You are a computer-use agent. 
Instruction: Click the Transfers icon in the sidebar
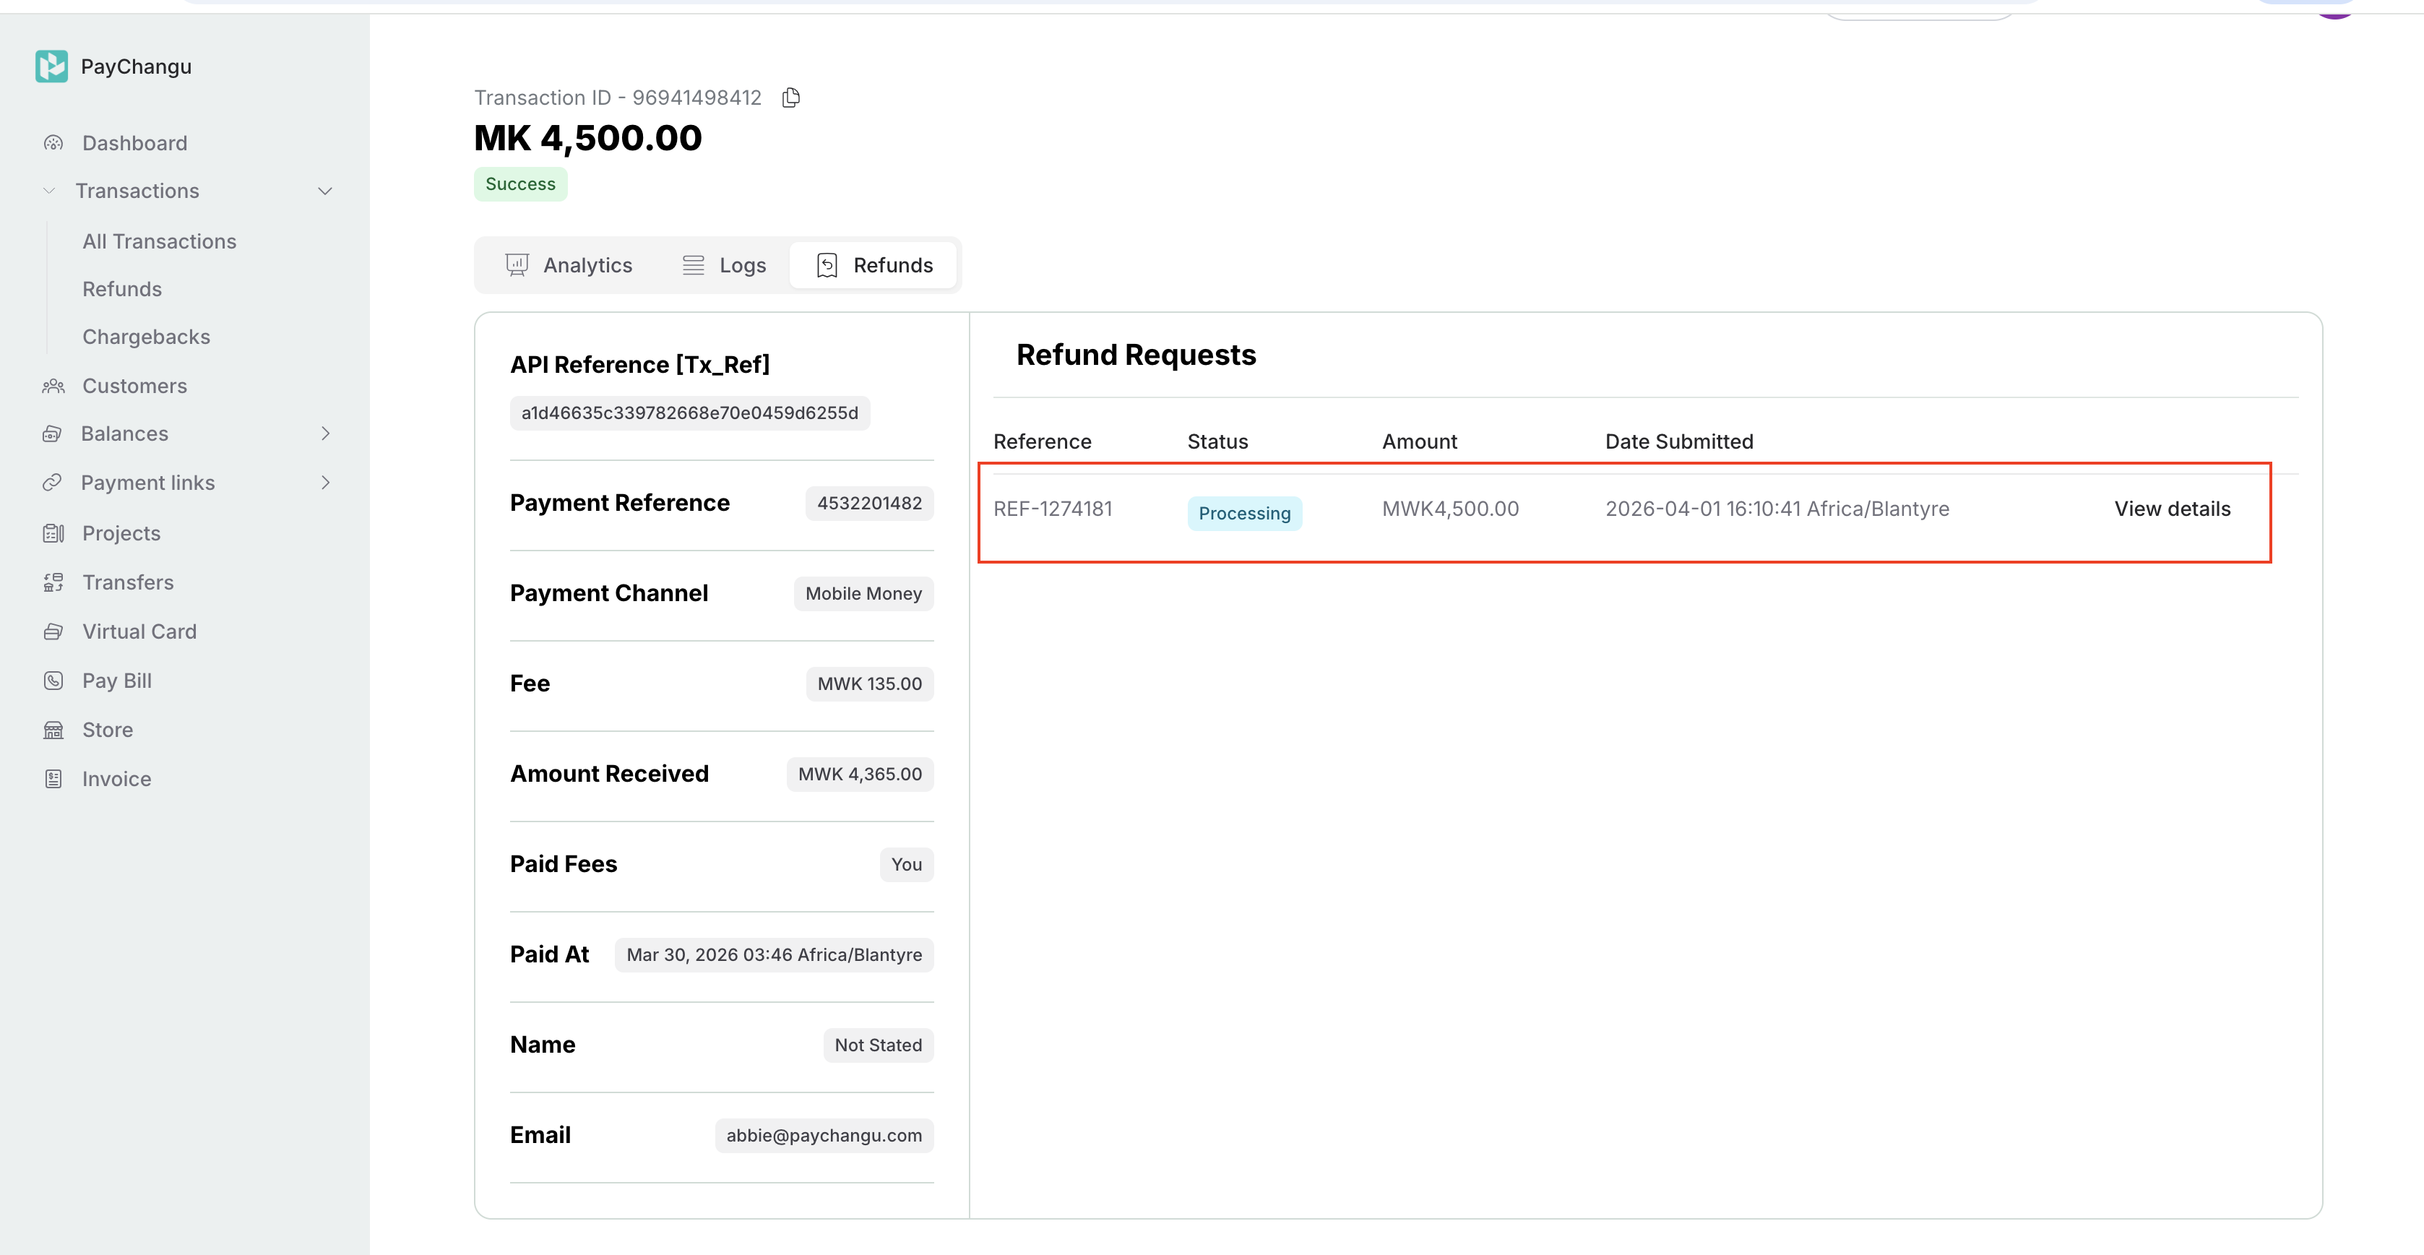(x=53, y=582)
